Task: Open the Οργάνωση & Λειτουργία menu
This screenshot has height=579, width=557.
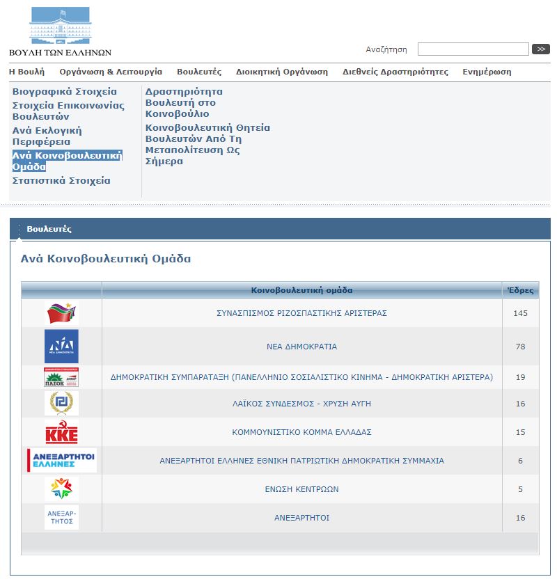Action: pyautogui.click(x=111, y=72)
